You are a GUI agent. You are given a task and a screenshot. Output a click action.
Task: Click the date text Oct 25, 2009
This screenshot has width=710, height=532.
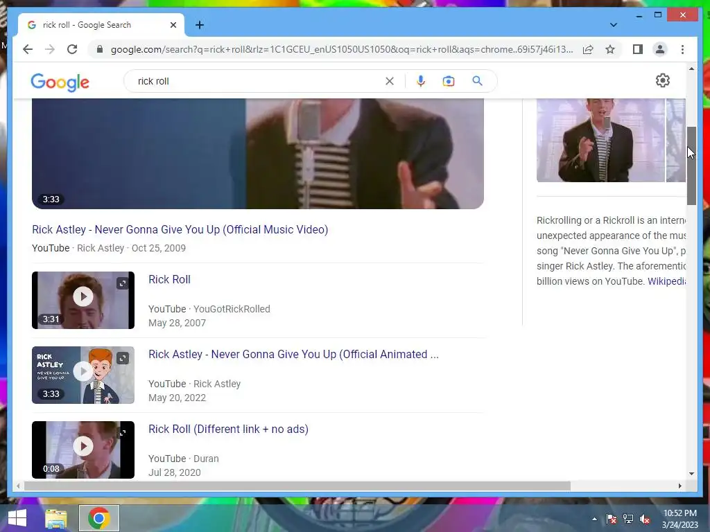point(159,248)
